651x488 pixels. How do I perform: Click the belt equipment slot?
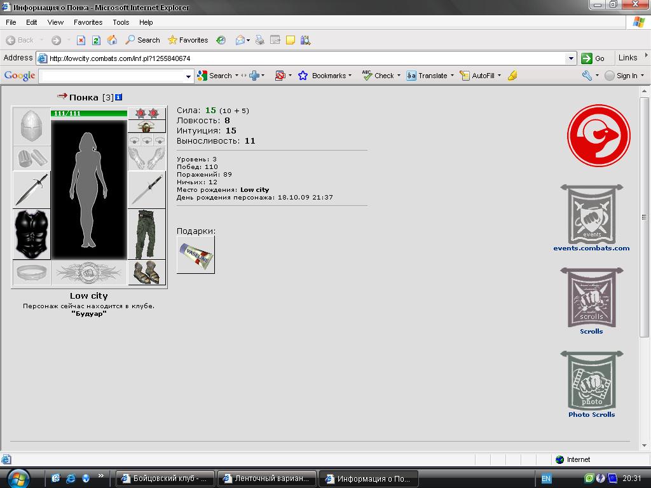coord(32,273)
